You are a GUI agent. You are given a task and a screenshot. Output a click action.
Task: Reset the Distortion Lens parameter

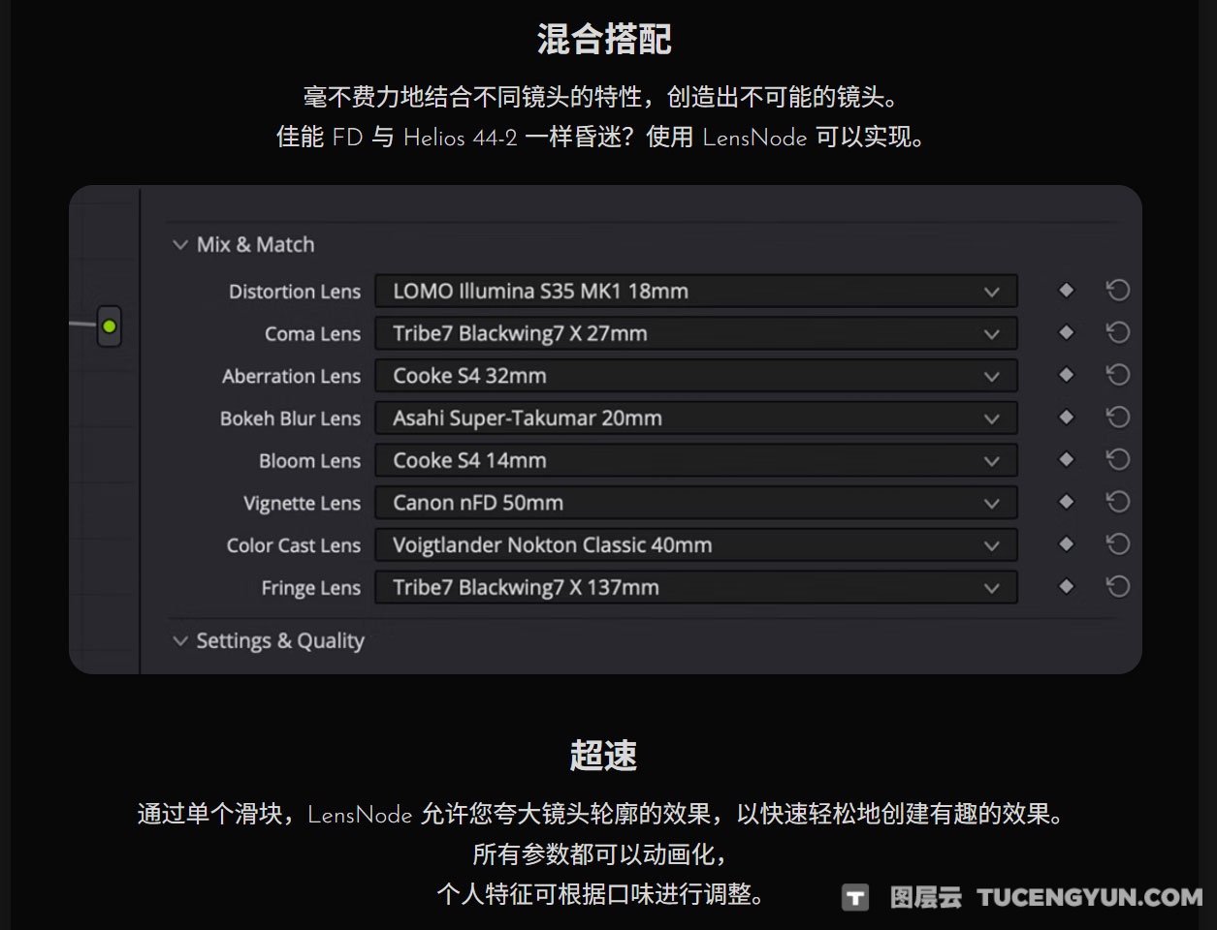1118,291
